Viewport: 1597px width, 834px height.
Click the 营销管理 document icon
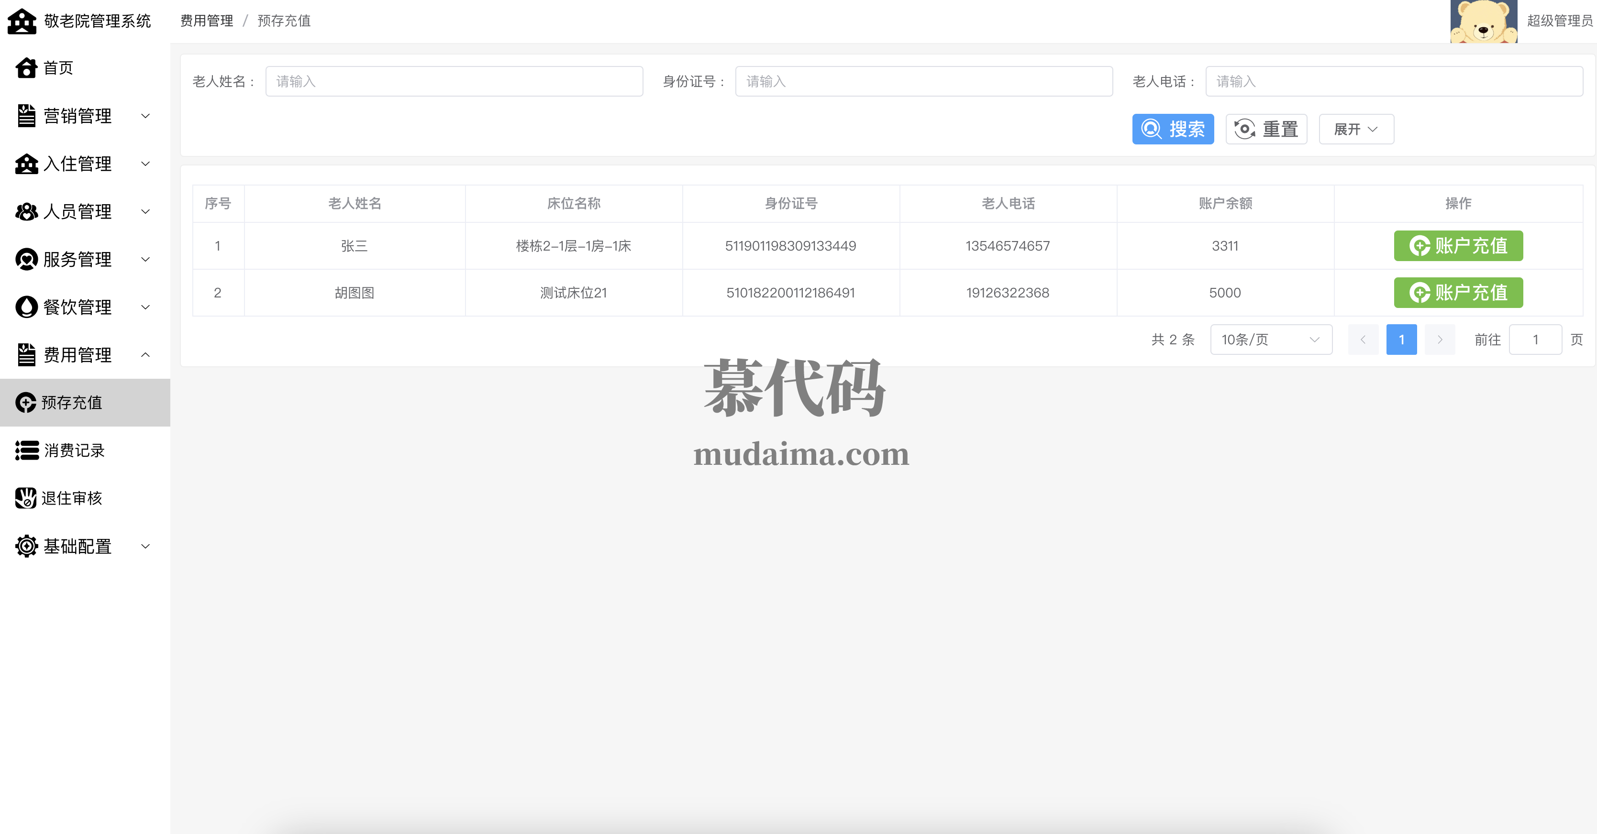tap(26, 116)
